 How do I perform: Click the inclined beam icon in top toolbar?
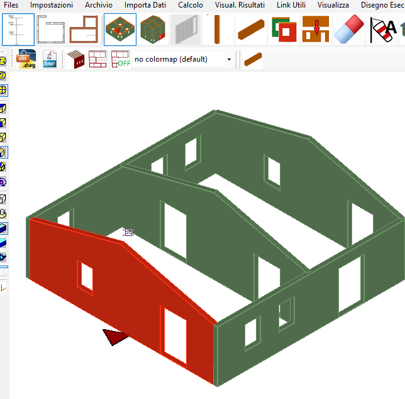250,29
